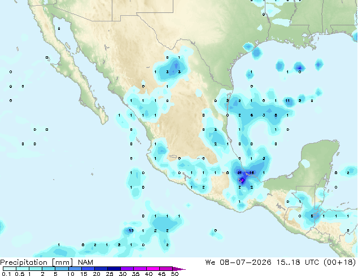Click the legend label '25'
The height and width of the screenshot is (276, 358).
[x=110, y=274]
